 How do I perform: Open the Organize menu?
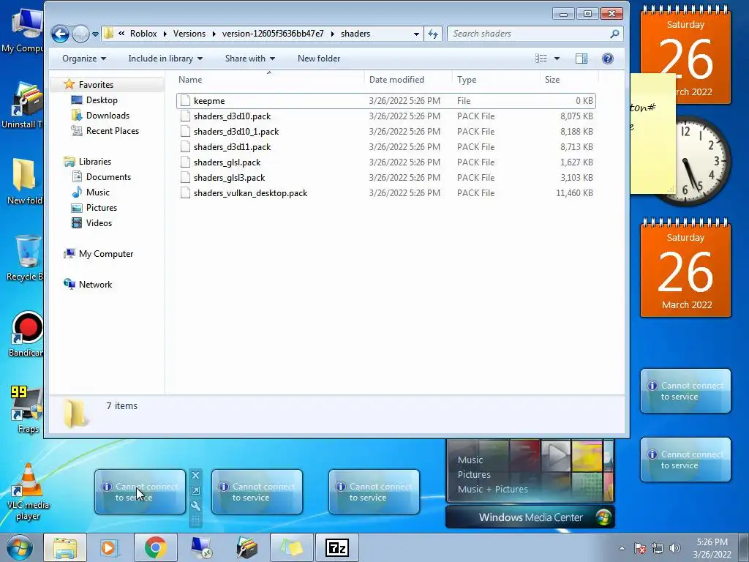(84, 59)
